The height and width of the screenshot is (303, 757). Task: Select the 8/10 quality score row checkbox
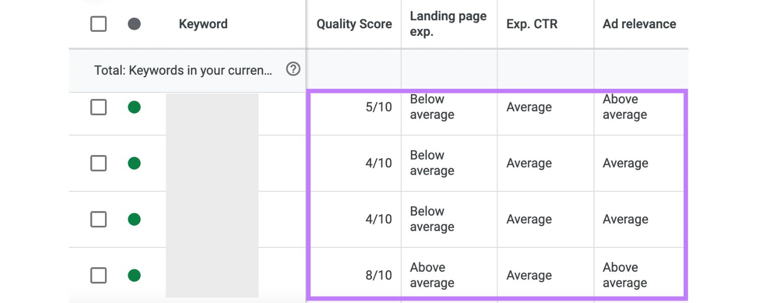[x=98, y=275]
